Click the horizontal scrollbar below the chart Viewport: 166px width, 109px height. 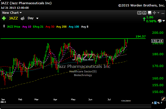pyautogui.click(x=76, y=106)
